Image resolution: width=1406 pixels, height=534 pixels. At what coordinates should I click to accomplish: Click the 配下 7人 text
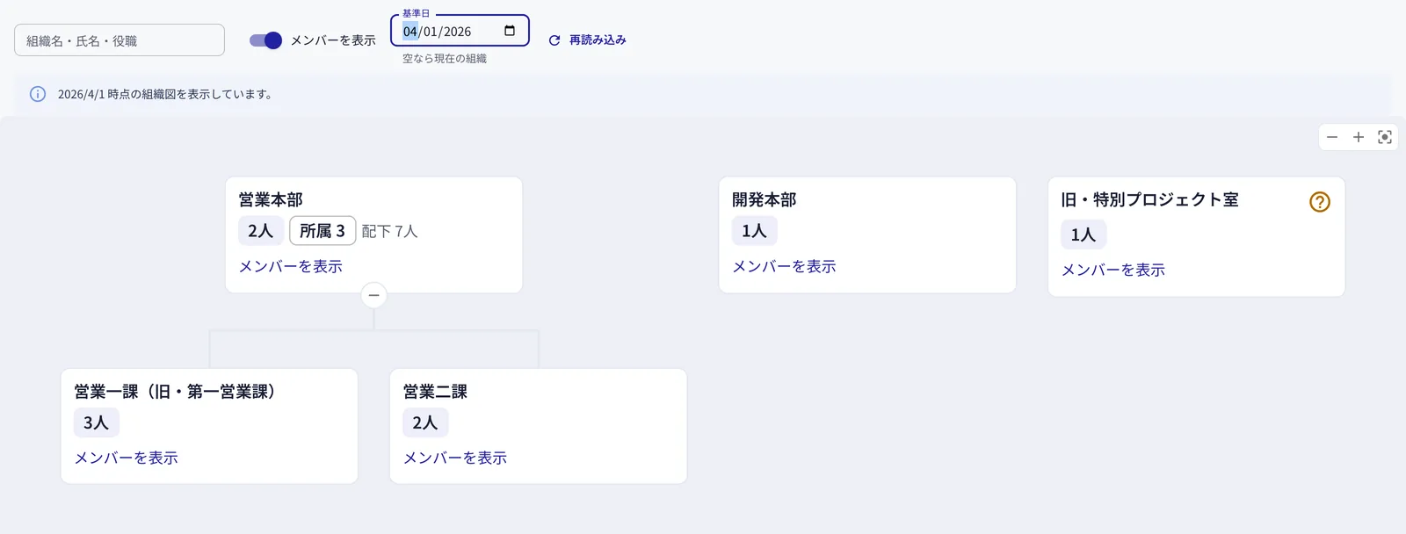389,231
